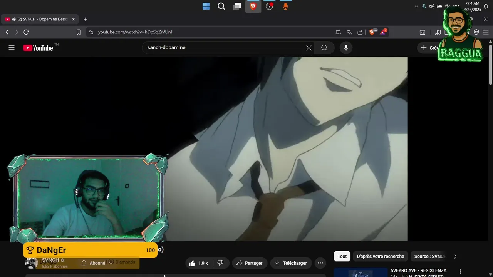Open Partager share dialog
This screenshot has width=493, height=277.
point(250,263)
